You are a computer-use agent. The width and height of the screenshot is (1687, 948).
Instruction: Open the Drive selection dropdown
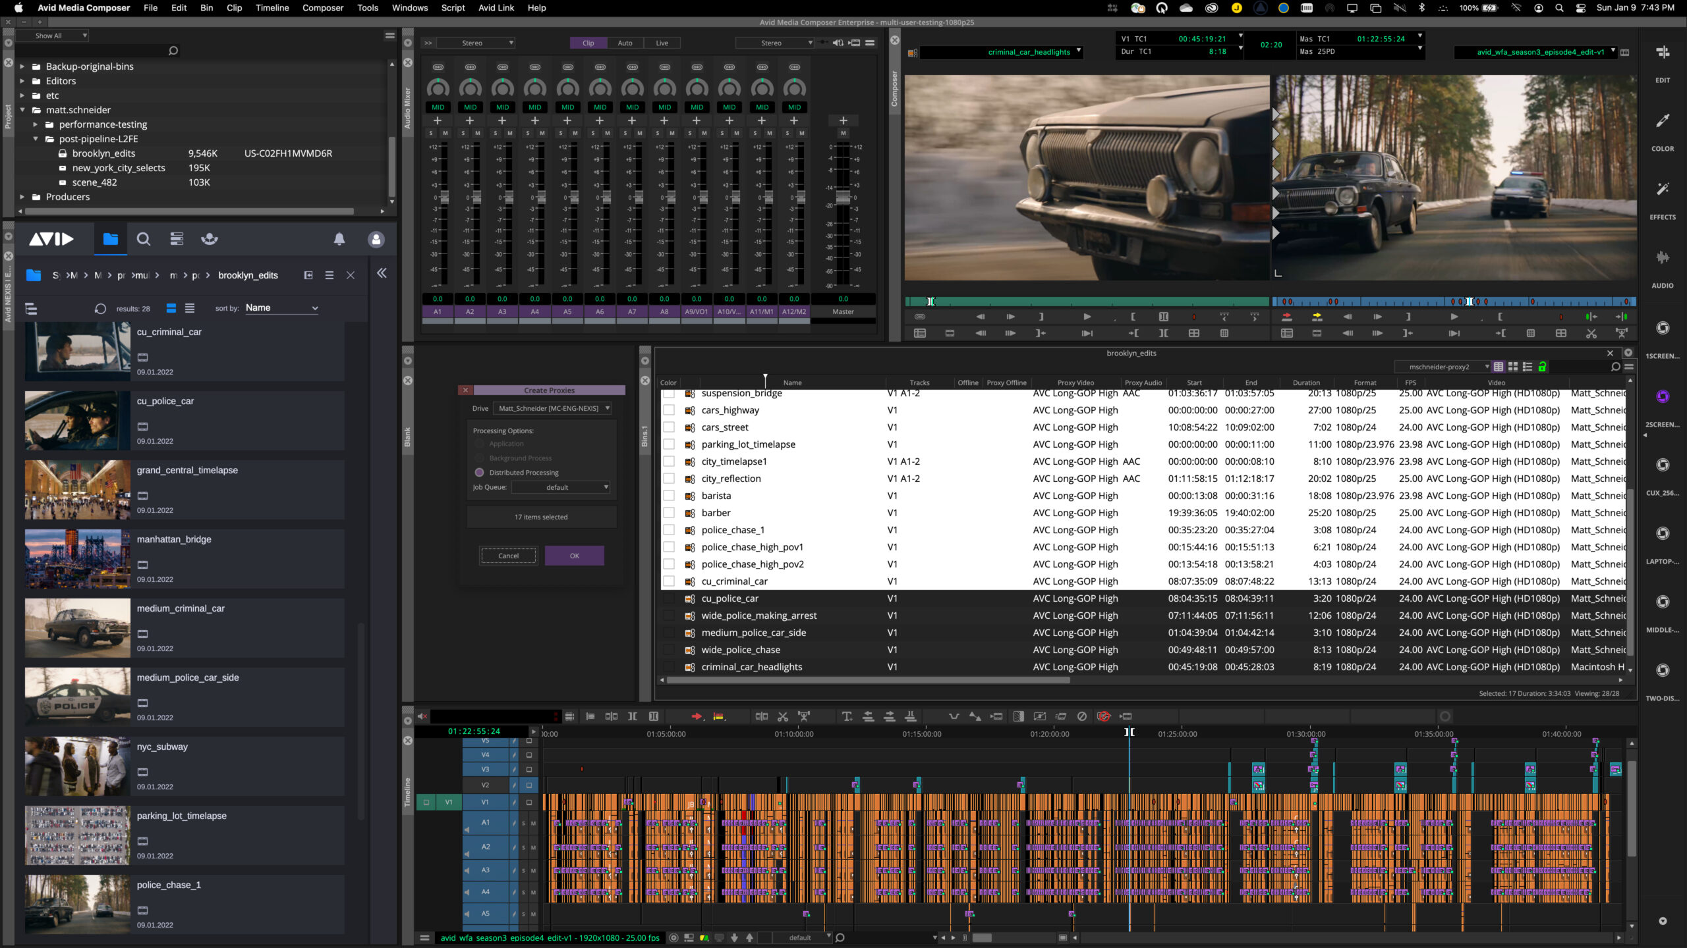(x=552, y=408)
